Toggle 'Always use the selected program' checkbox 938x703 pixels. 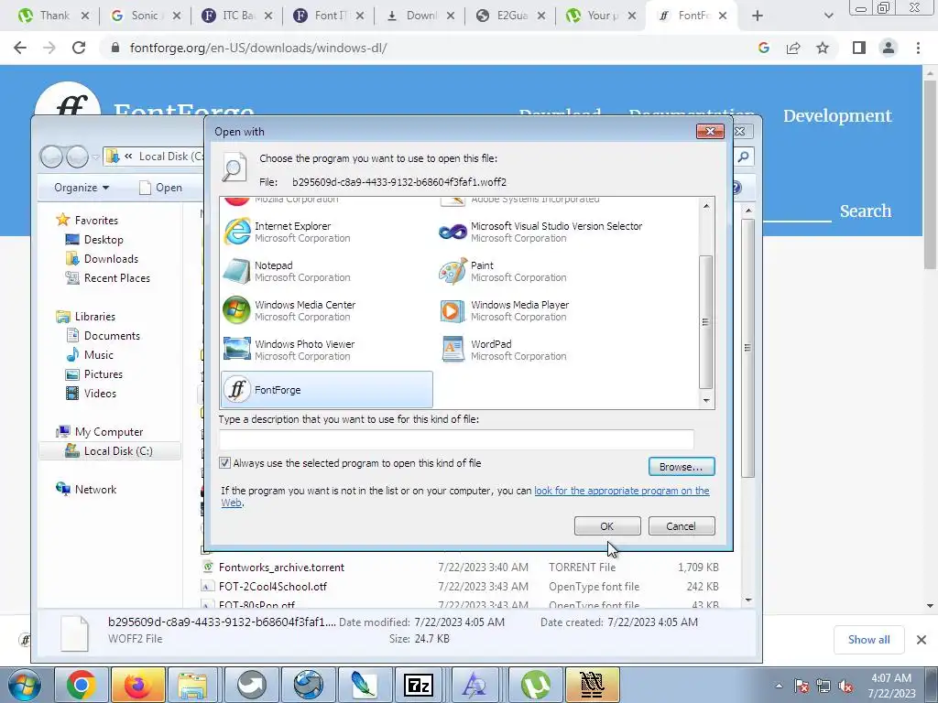click(x=225, y=463)
